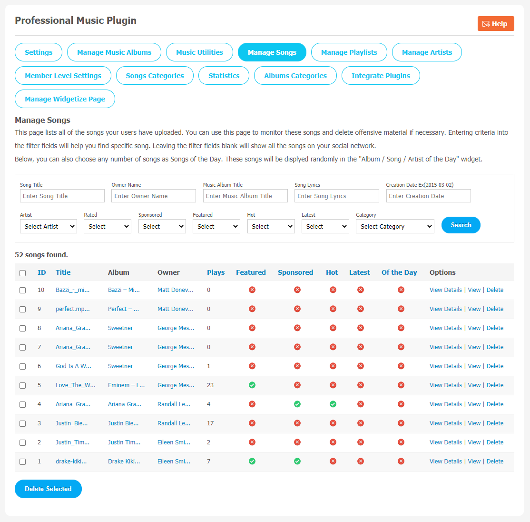
Task: Toggle Sponsored status icon for song ID 10
Action: [x=297, y=290]
